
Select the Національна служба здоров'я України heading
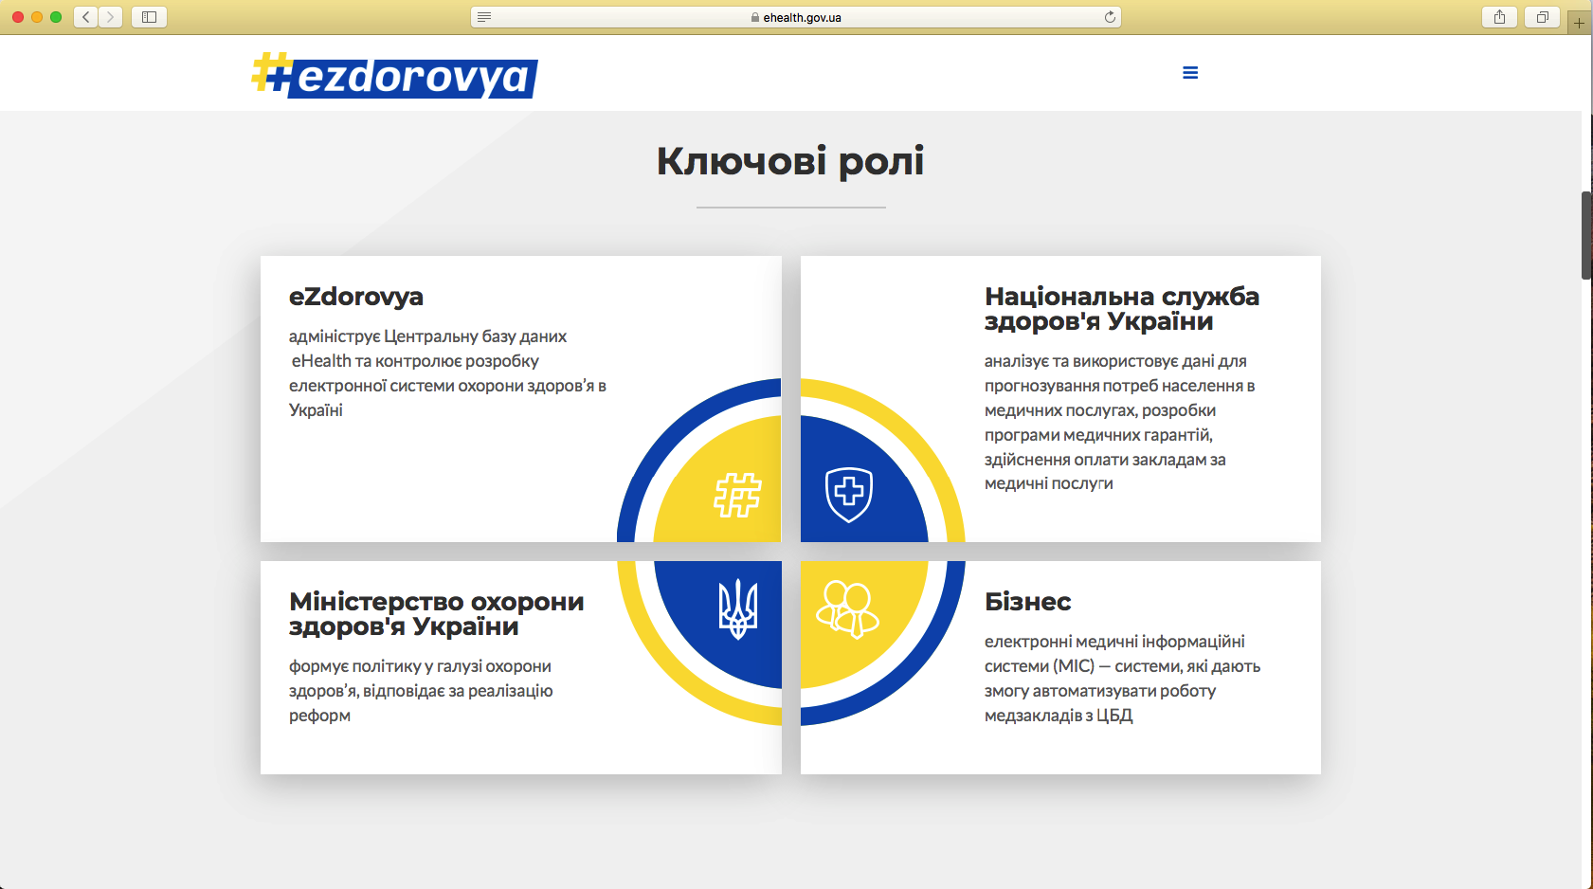pyautogui.click(x=1122, y=309)
